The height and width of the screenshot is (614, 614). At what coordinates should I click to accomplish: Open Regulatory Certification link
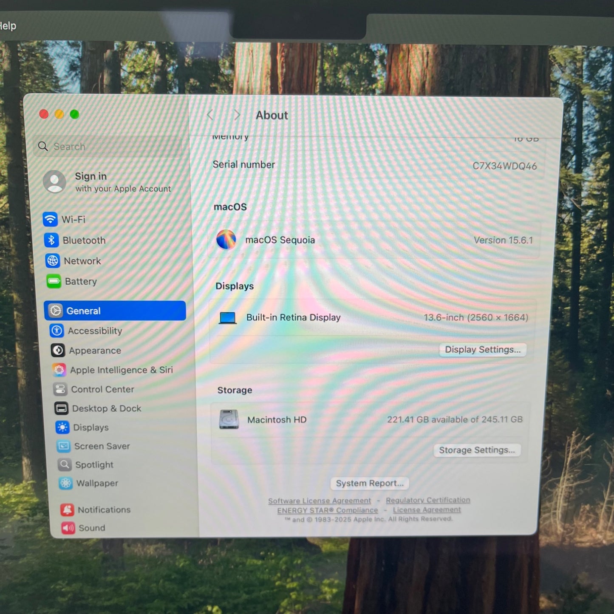pos(428,500)
